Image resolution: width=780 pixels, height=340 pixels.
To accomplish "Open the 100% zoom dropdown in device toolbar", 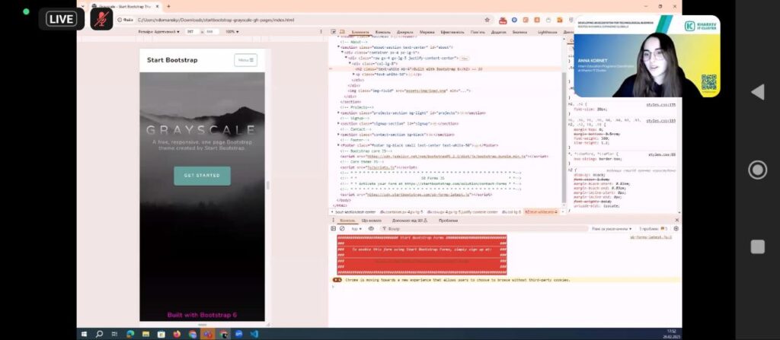I will click(232, 31).
